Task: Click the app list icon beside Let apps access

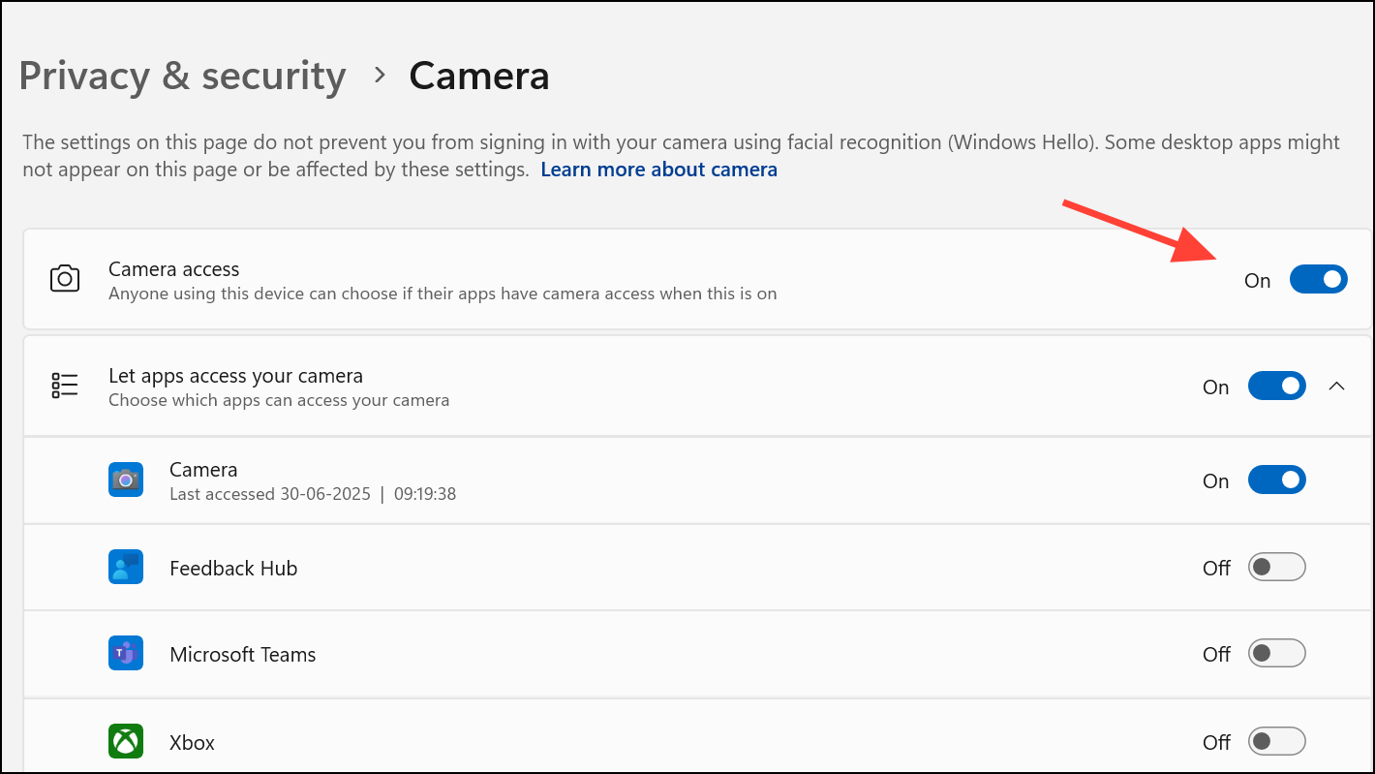Action: tap(65, 386)
